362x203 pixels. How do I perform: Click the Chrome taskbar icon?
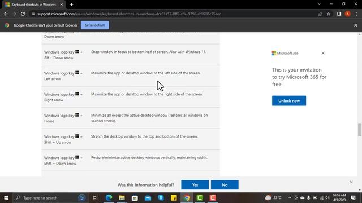click(x=187, y=198)
